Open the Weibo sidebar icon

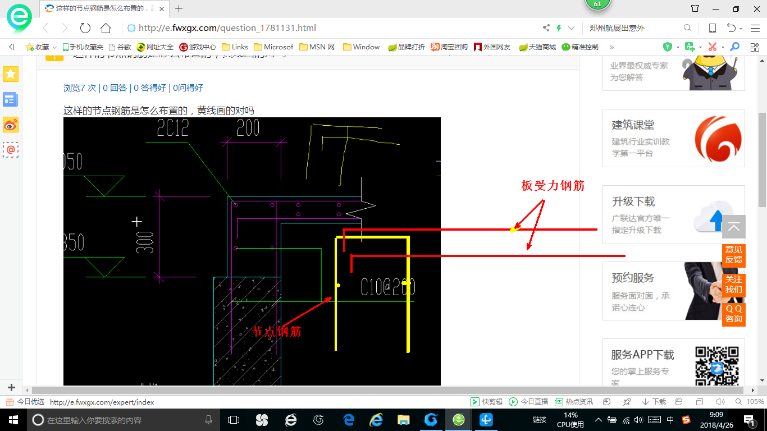(11, 125)
